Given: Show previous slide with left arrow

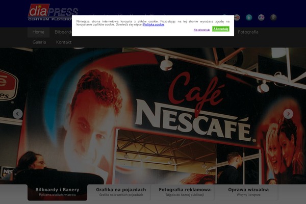Looking at the screenshot, I should pos(17,114).
